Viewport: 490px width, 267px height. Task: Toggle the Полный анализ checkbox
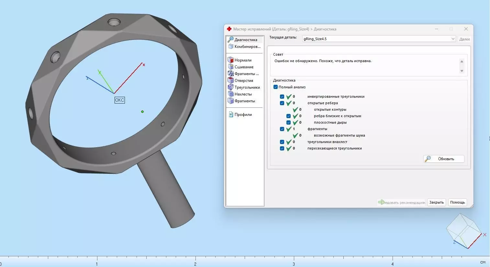(276, 87)
